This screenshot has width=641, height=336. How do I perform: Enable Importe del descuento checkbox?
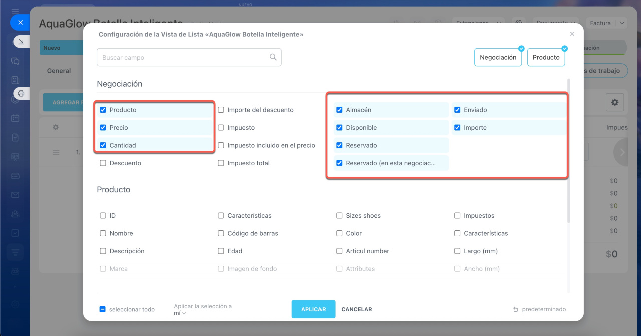221,110
